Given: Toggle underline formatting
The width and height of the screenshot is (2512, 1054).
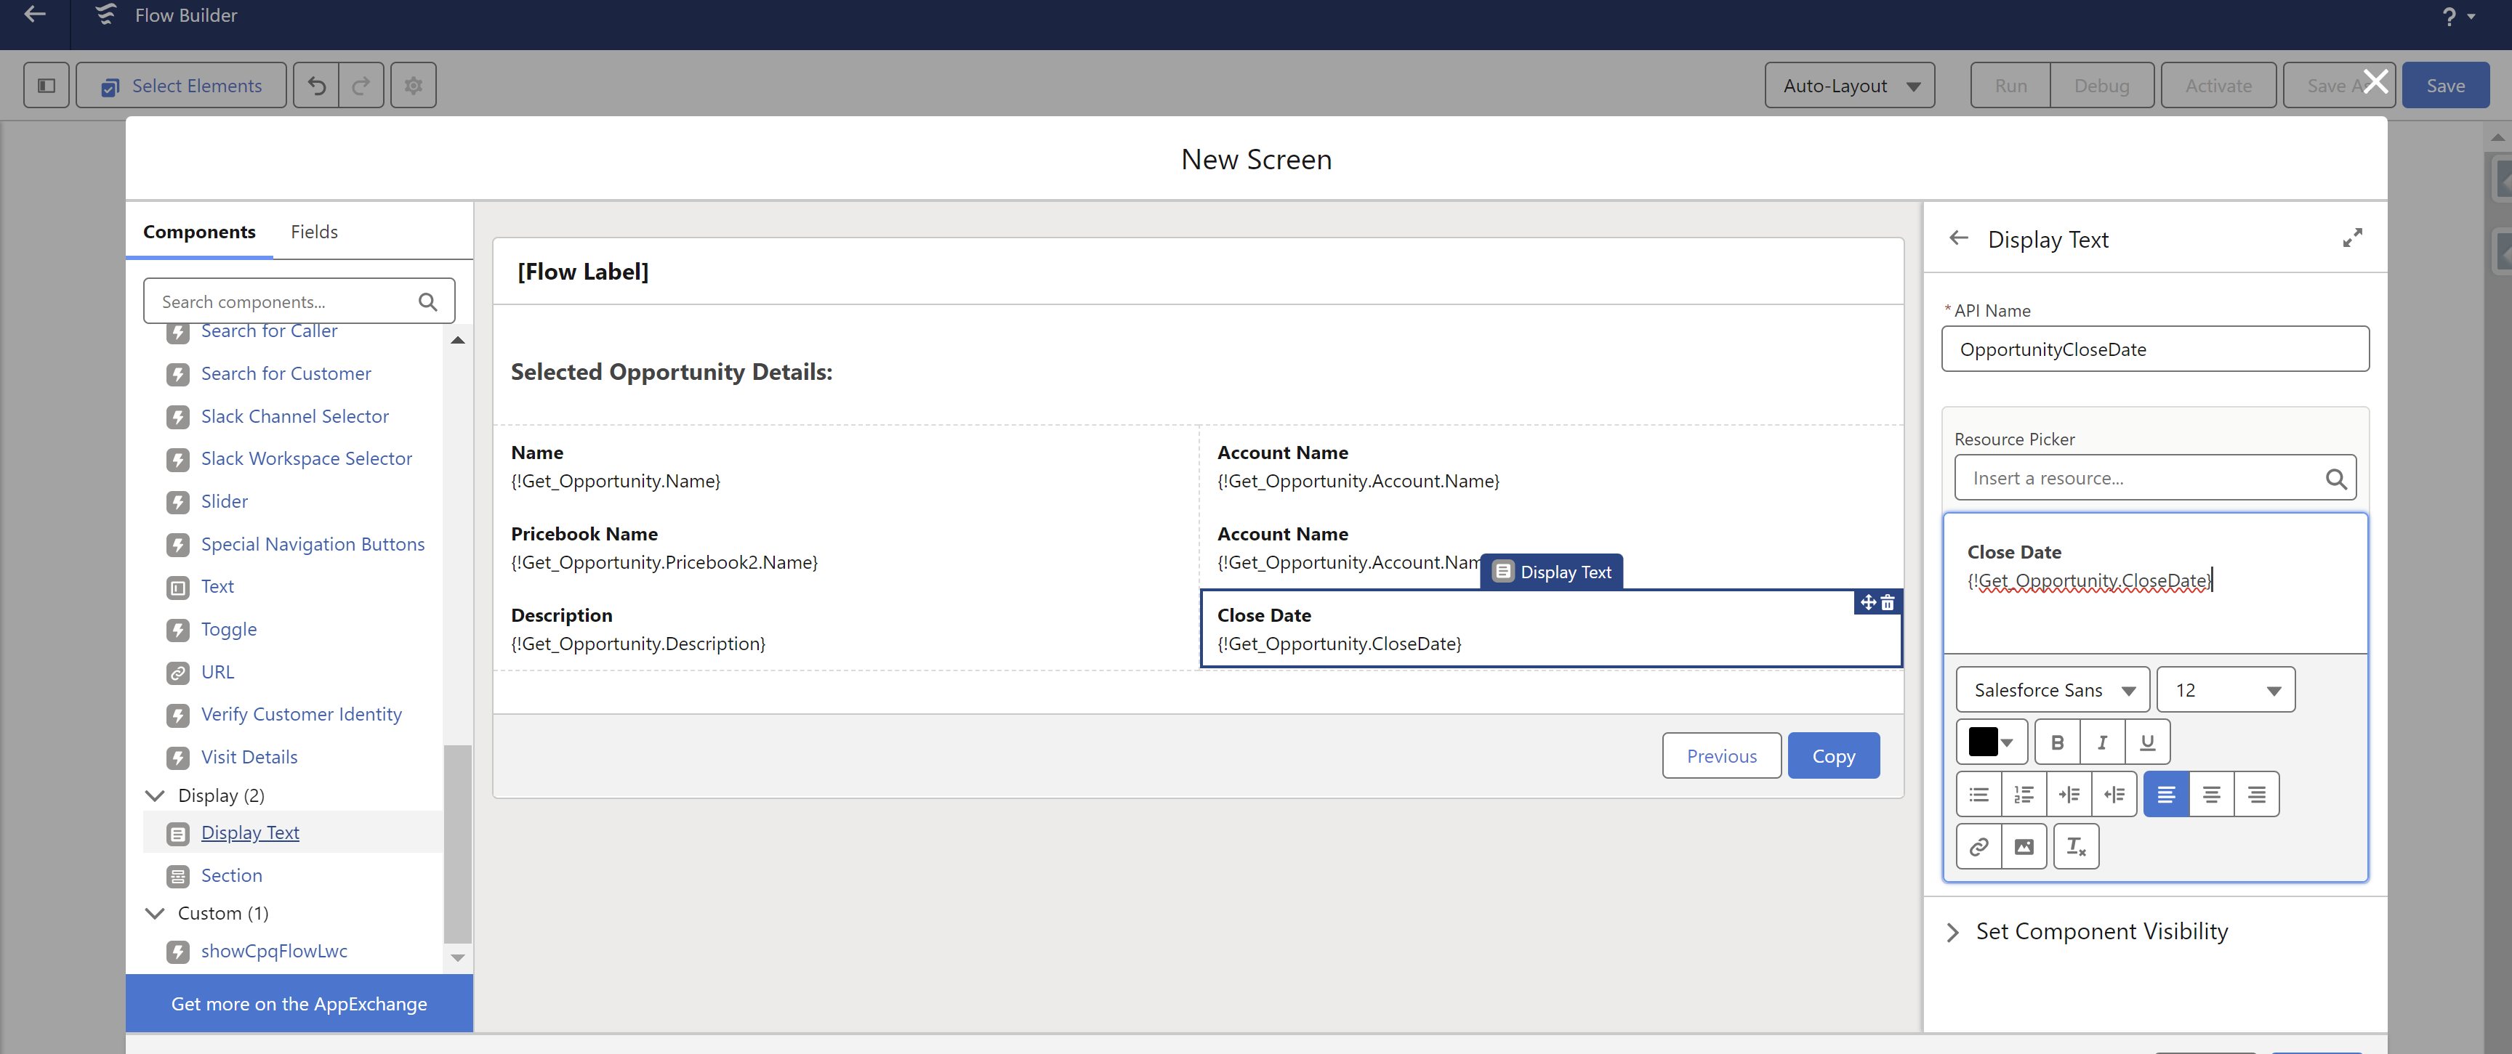Looking at the screenshot, I should [x=2147, y=742].
